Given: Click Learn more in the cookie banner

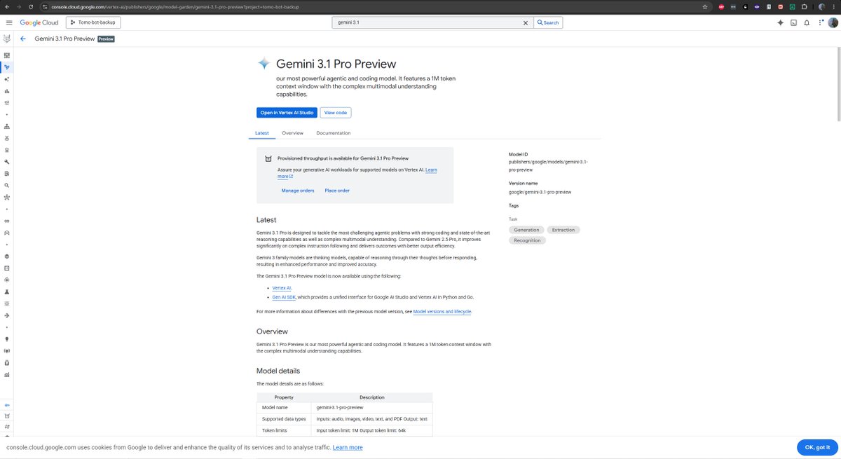Looking at the screenshot, I should (348, 447).
